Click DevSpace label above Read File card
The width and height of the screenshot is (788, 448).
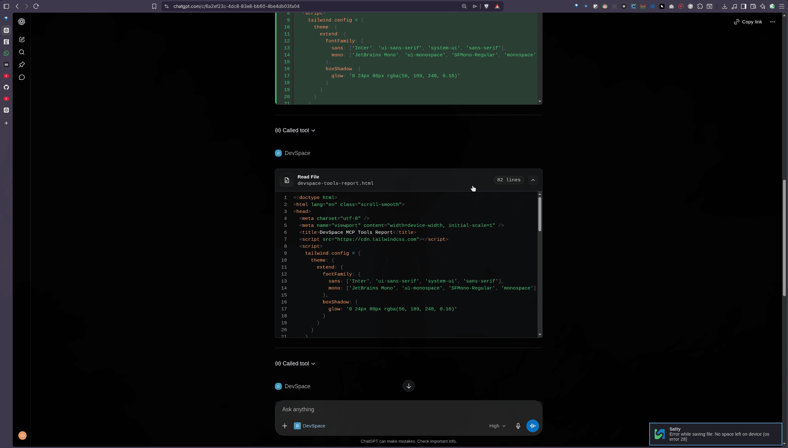(x=297, y=153)
